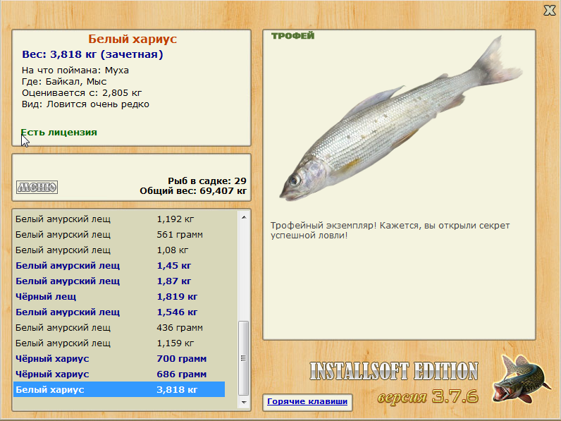Click the Вид: Ловится очень редко line
Image resolution: width=561 pixels, height=421 pixels.
click(85, 104)
